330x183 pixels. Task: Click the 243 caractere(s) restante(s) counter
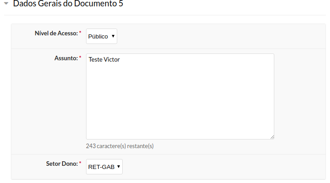120,146
